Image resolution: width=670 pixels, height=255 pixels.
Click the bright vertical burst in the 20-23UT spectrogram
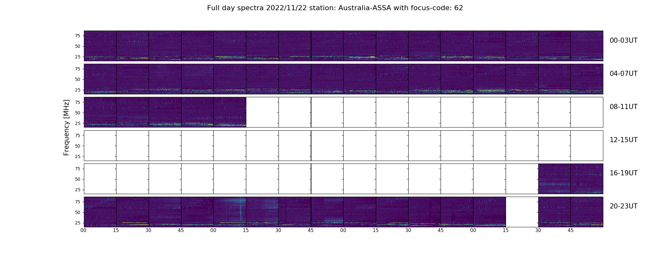(240, 210)
